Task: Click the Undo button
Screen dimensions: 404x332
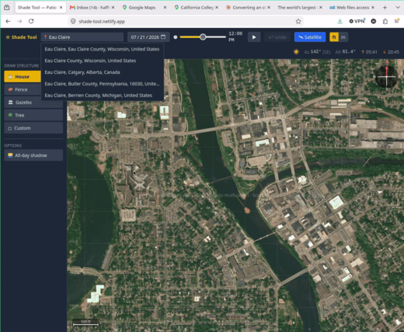Action: coord(277,37)
